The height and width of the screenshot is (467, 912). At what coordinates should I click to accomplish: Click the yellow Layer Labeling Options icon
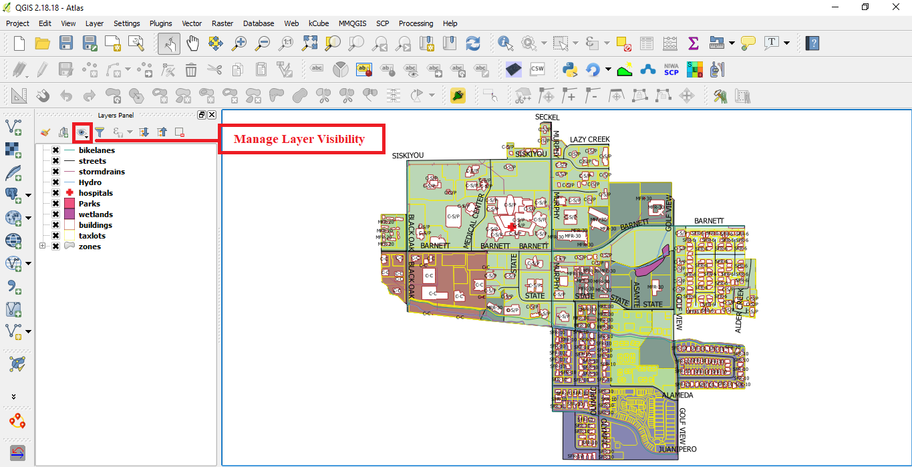click(x=363, y=69)
